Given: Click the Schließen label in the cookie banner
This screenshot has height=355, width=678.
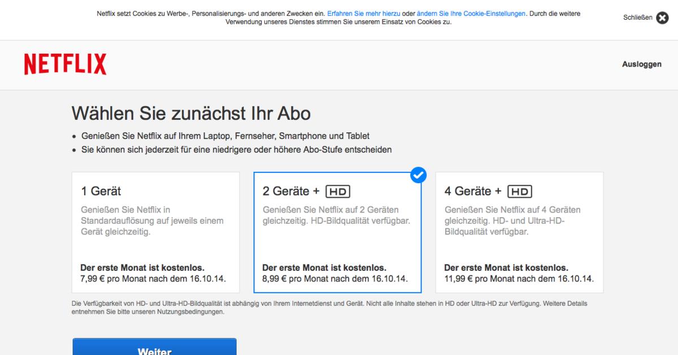Looking at the screenshot, I should 638,18.
